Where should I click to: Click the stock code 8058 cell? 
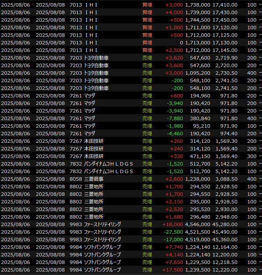75,179
